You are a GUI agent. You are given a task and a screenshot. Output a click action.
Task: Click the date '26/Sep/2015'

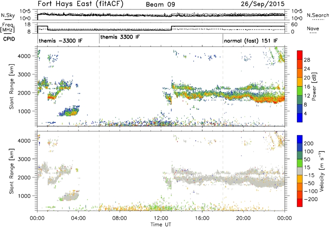(x=263, y=4)
